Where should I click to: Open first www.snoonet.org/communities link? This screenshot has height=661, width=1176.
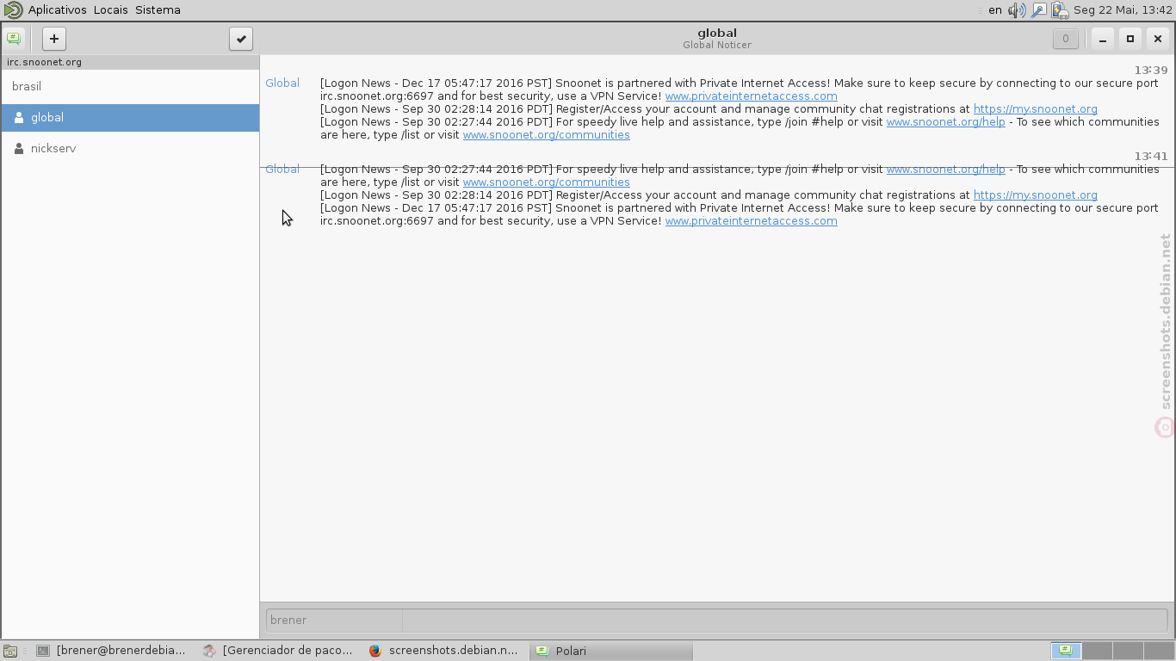pyautogui.click(x=546, y=135)
